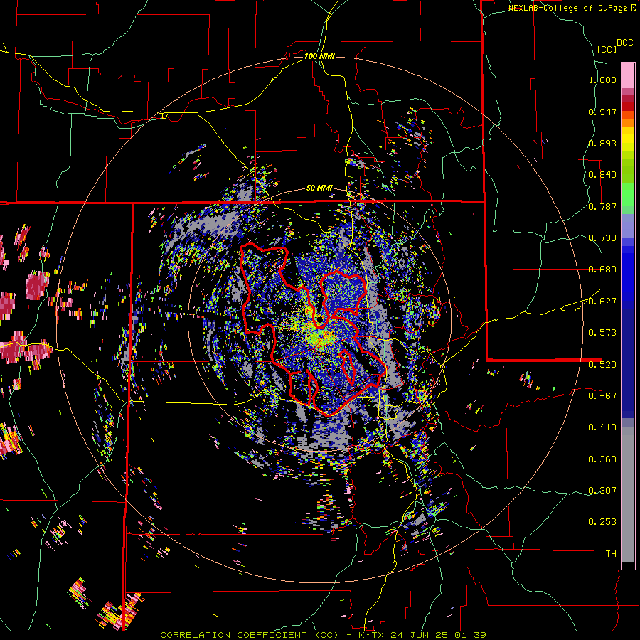The width and height of the screenshot is (640, 640).
Task: Select the 0.733 legend value
Action: click(602, 238)
